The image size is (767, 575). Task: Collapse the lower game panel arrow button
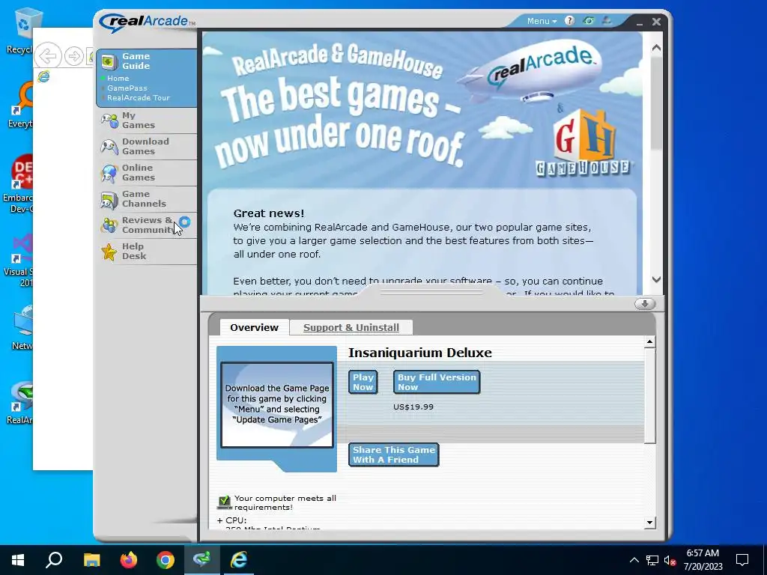pos(645,304)
